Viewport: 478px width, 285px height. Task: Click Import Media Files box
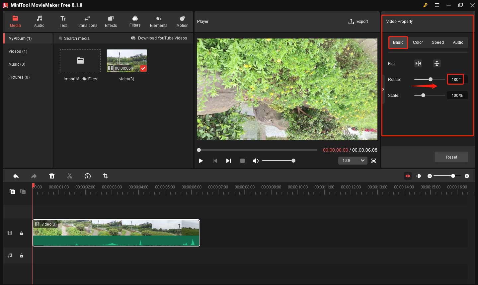coord(80,61)
